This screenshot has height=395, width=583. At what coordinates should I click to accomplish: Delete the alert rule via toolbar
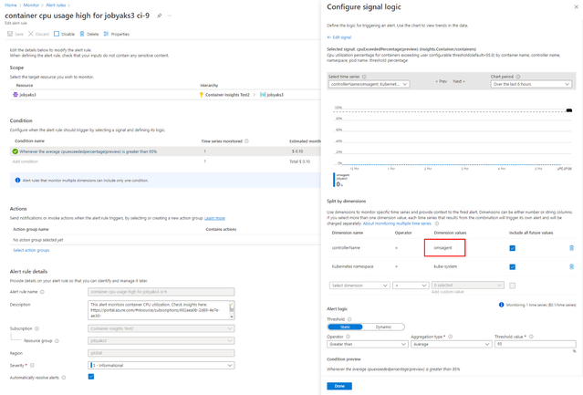(x=89, y=34)
